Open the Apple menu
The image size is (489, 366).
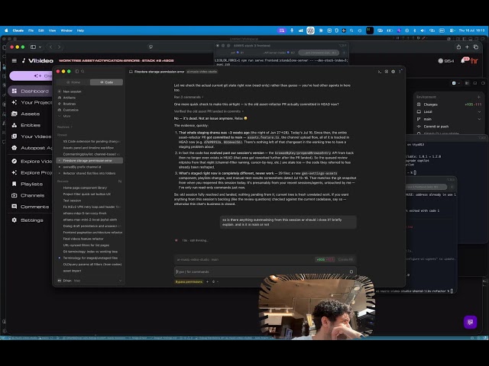[6, 30]
